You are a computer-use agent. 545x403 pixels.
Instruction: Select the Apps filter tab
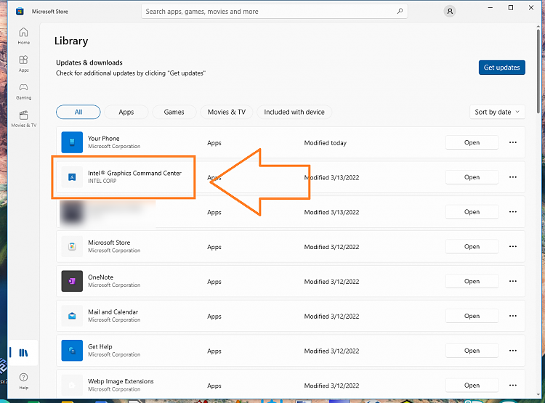pyautogui.click(x=126, y=112)
